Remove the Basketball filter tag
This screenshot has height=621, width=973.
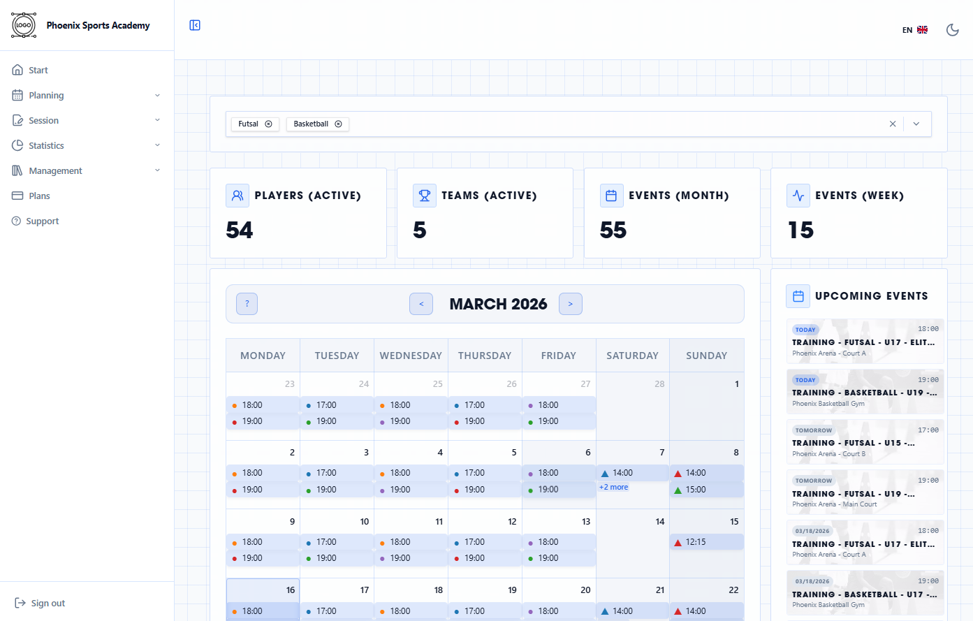tap(338, 124)
